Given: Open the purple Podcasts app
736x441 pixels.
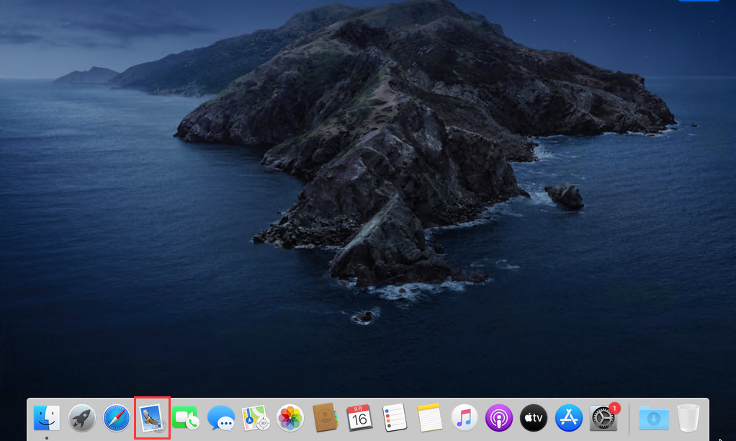Looking at the screenshot, I should [498, 417].
